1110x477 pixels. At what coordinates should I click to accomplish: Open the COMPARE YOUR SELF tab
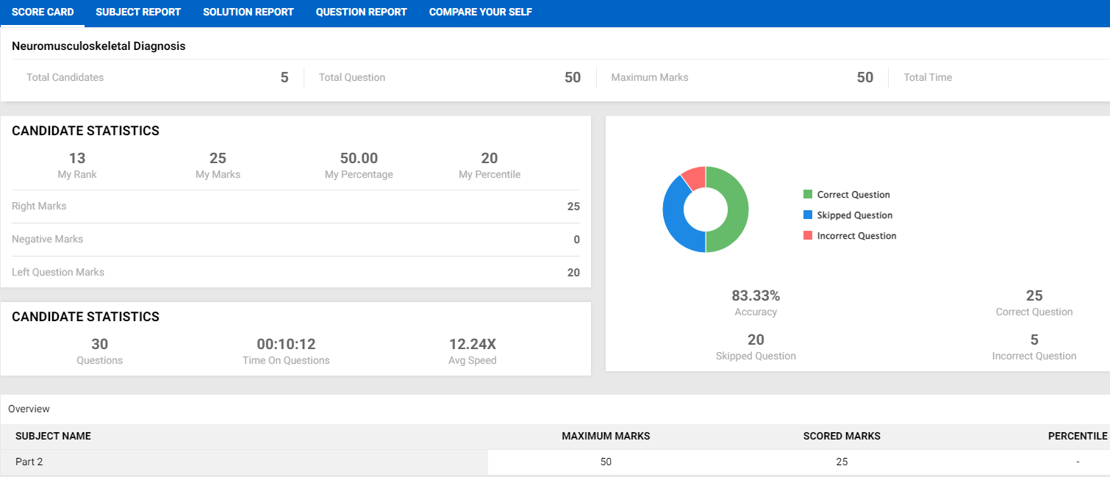pos(481,12)
